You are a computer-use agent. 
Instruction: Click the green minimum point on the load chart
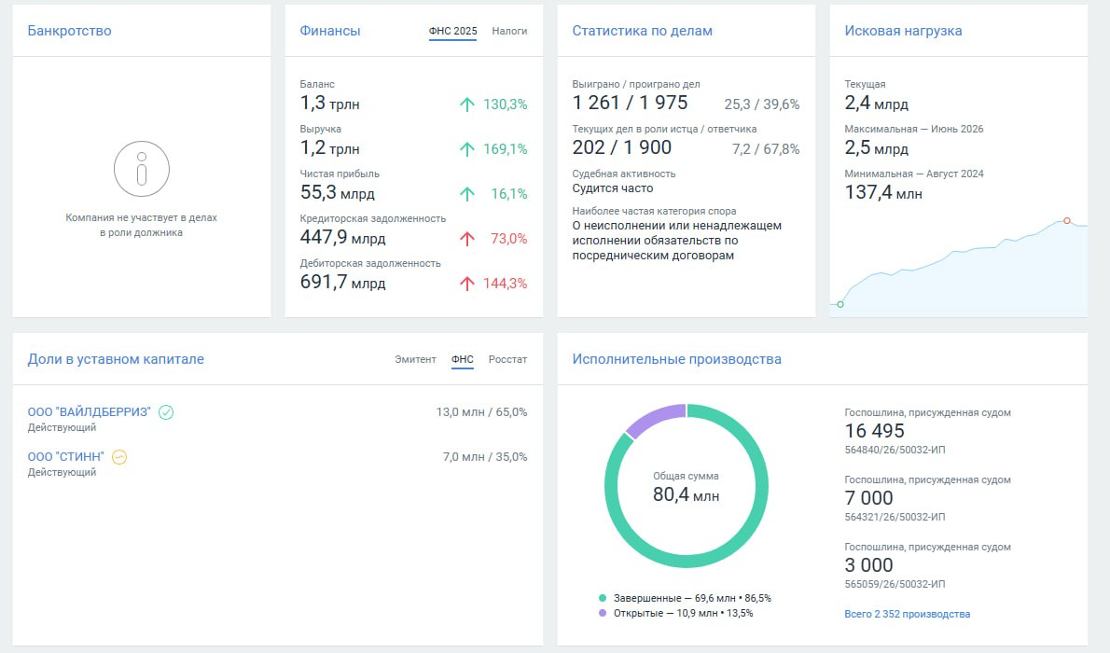840,304
